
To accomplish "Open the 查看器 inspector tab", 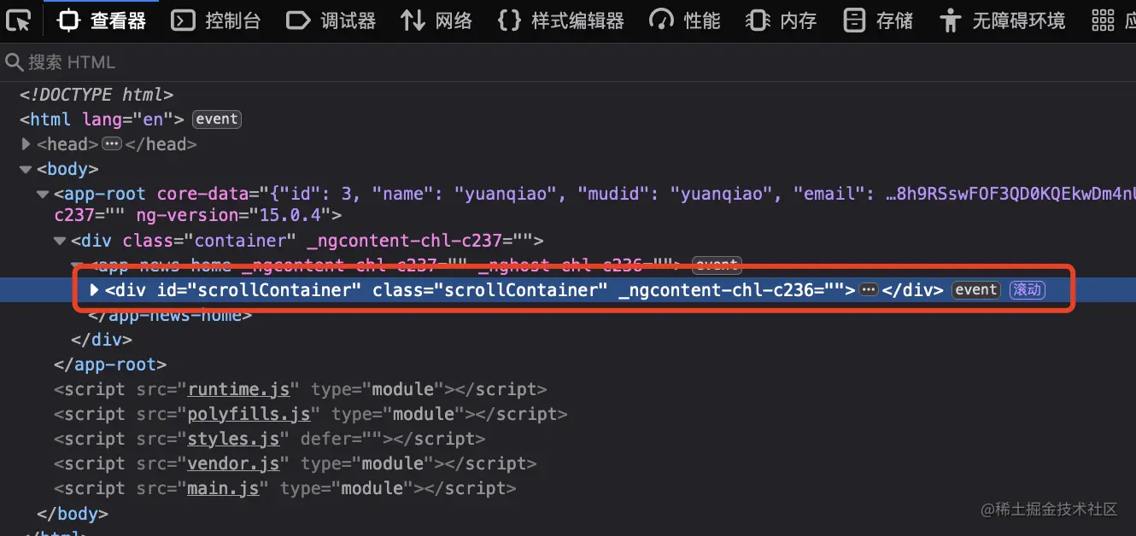I will pos(102,20).
